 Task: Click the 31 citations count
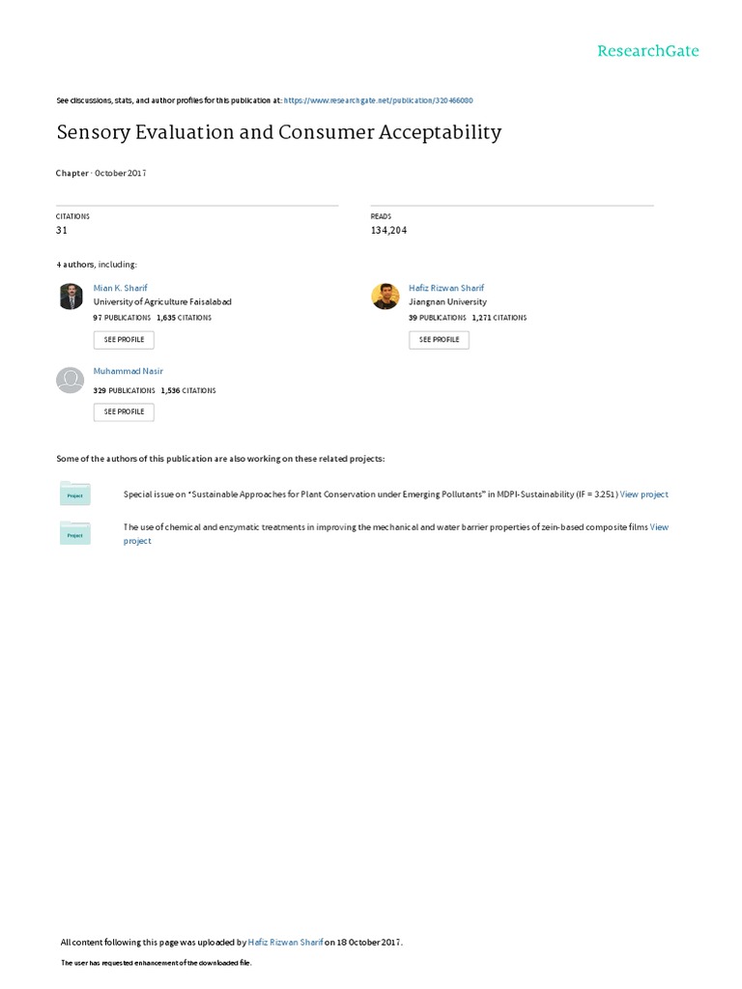click(x=62, y=231)
